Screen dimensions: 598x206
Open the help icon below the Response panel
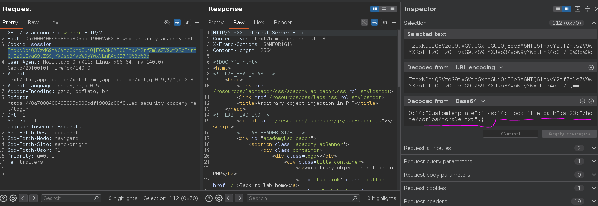pos(209,198)
